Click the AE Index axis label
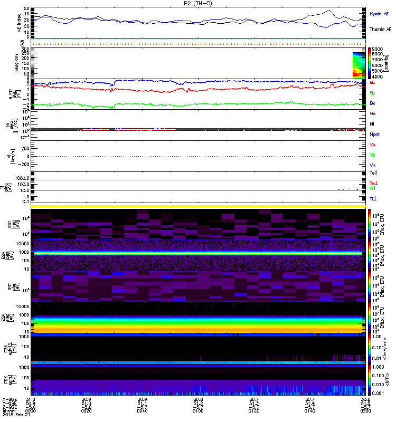The image size is (396, 422). pos(19,23)
